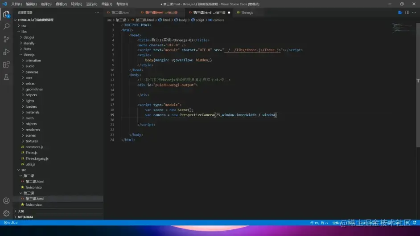Collapse the libs folder
Image resolution: width=420 pixels, height=236 pixels.
point(24,32)
